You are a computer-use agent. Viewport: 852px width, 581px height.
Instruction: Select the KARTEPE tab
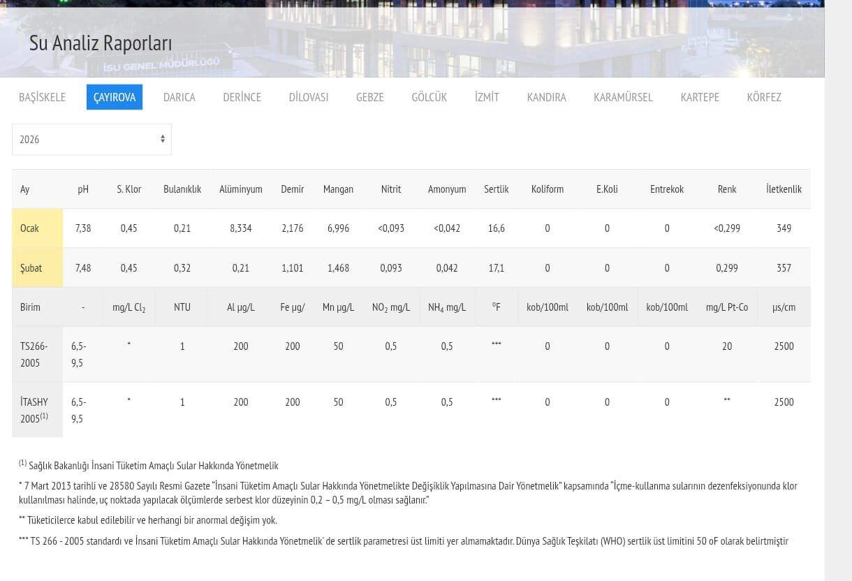pyautogui.click(x=699, y=97)
